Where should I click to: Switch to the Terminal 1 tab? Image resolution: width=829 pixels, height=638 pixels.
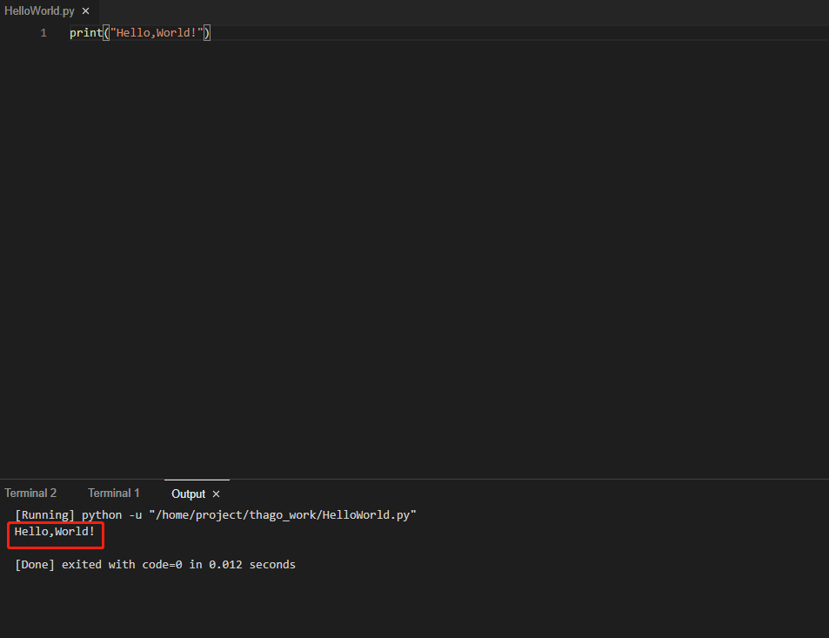click(x=114, y=493)
